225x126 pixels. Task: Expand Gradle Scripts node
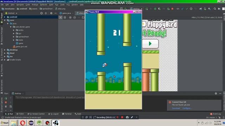pyautogui.click(x=5, y=60)
